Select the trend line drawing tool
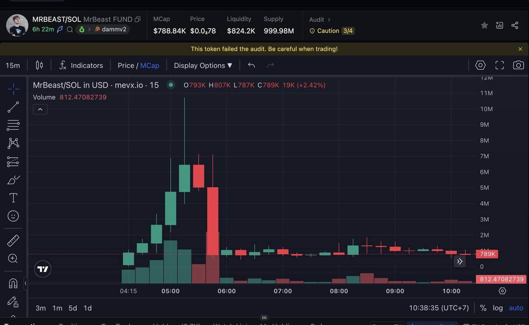Screen dimensions: 529x325 tap(13, 107)
